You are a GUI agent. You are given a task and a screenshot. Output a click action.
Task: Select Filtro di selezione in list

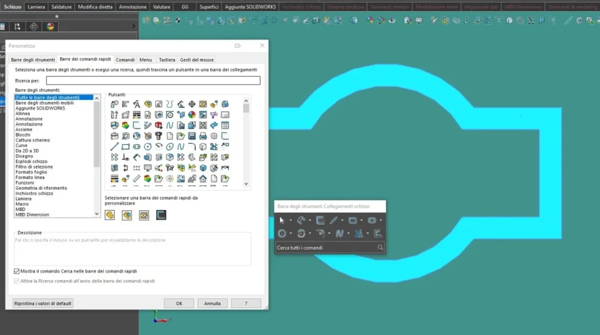34,166
